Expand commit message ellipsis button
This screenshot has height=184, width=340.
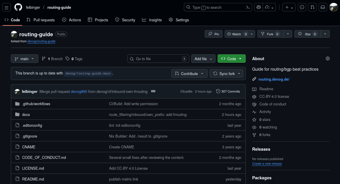pos(153,91)
